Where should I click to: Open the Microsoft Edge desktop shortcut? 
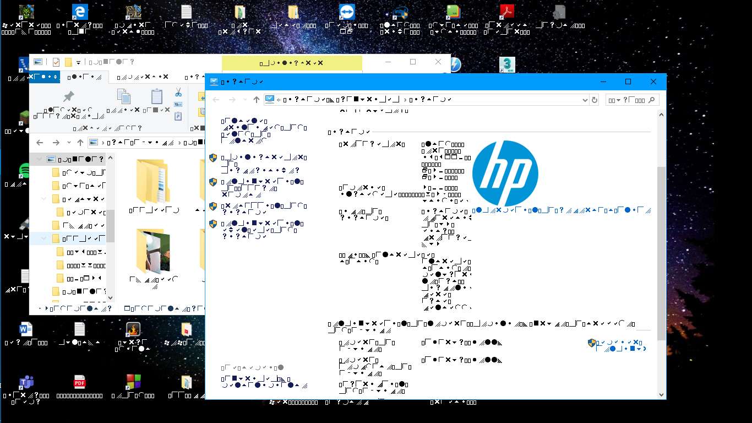(x=80, y=12)
